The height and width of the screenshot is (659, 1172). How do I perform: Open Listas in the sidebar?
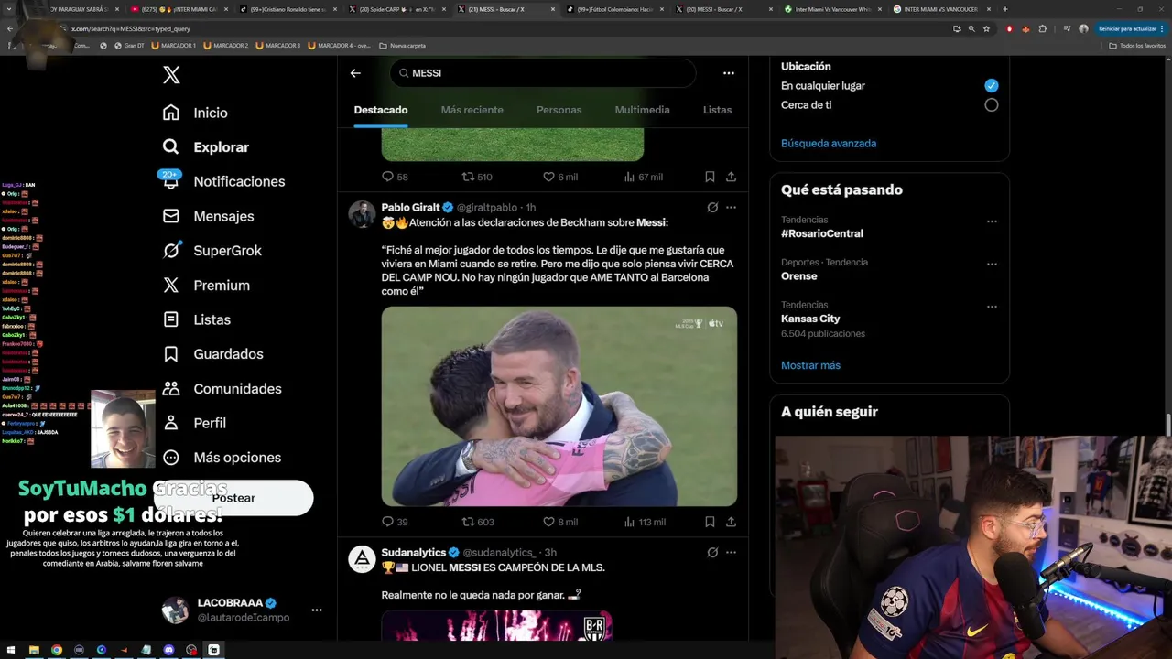coord(196,319)
